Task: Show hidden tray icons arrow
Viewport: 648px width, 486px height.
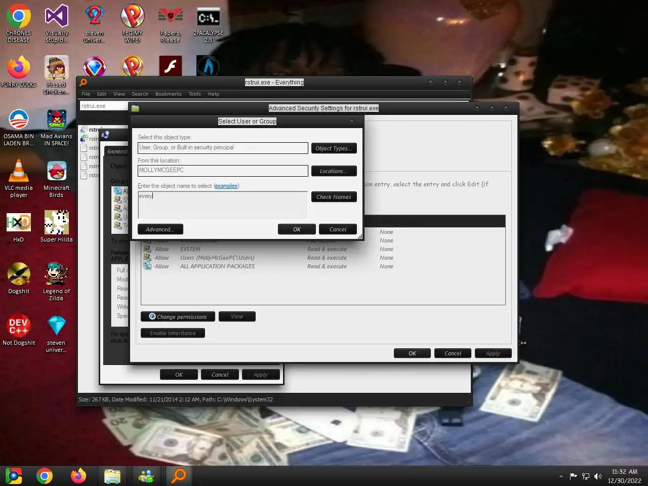Action: coord(561,476)
